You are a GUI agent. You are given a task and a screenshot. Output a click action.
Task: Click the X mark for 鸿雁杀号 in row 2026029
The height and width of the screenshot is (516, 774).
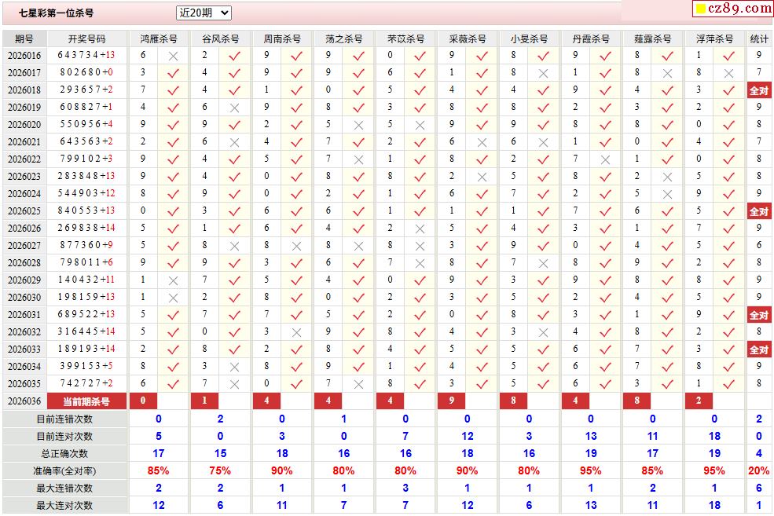[173, 280]
